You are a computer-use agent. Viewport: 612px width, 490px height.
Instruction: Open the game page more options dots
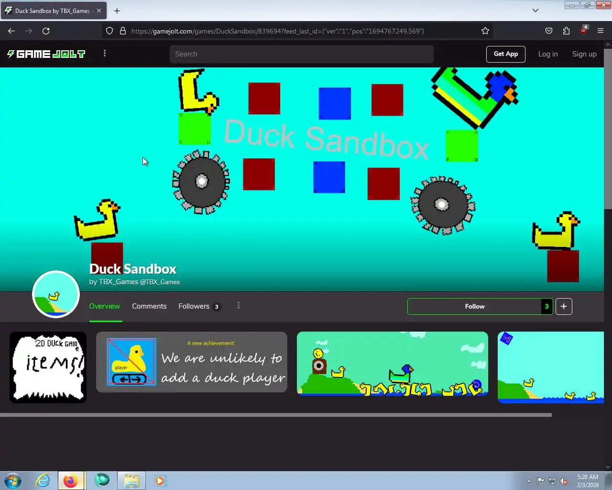239,306
